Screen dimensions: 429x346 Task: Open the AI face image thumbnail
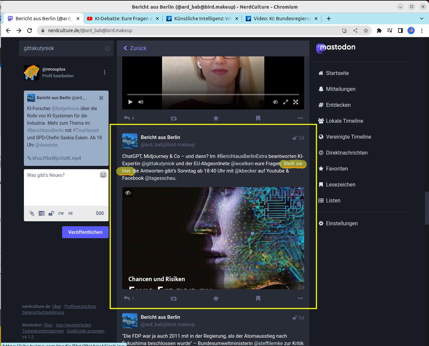tap(213, 238)
